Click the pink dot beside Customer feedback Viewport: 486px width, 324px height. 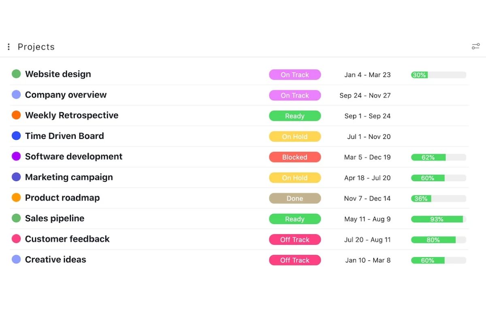coord(16,239)
